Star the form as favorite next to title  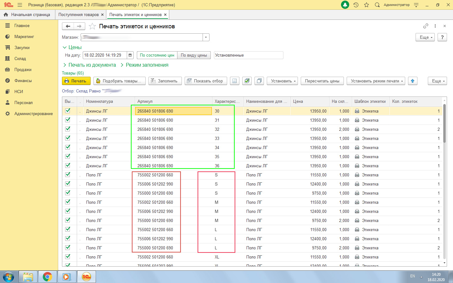92,26
